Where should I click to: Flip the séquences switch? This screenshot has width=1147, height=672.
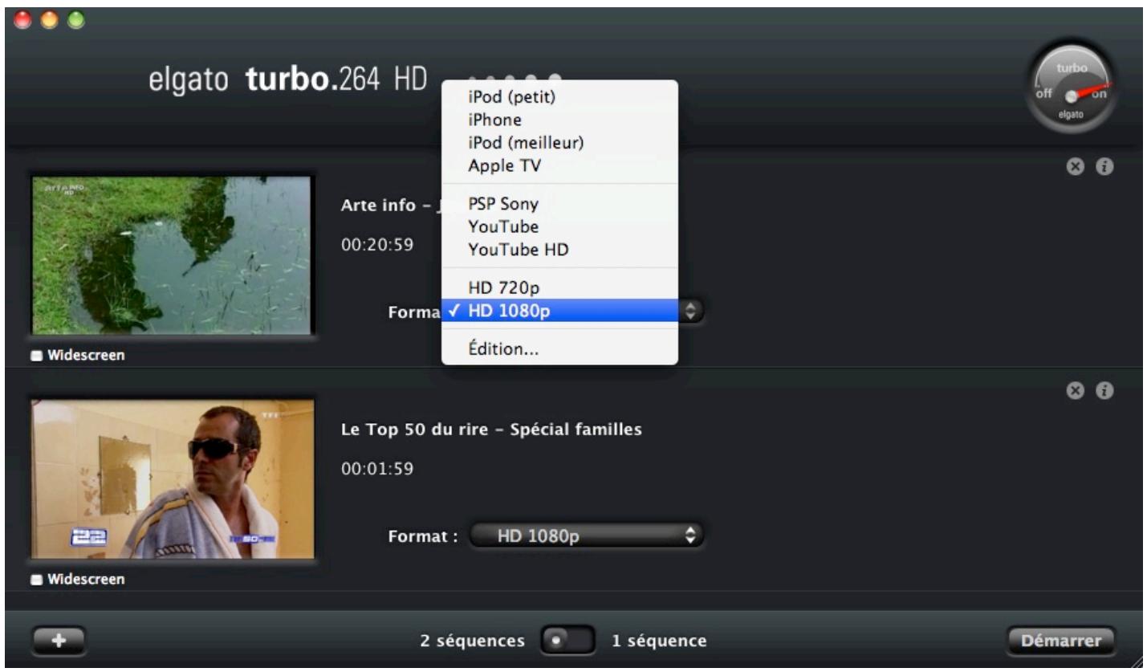pyautogui.click(x=567, y=641)
